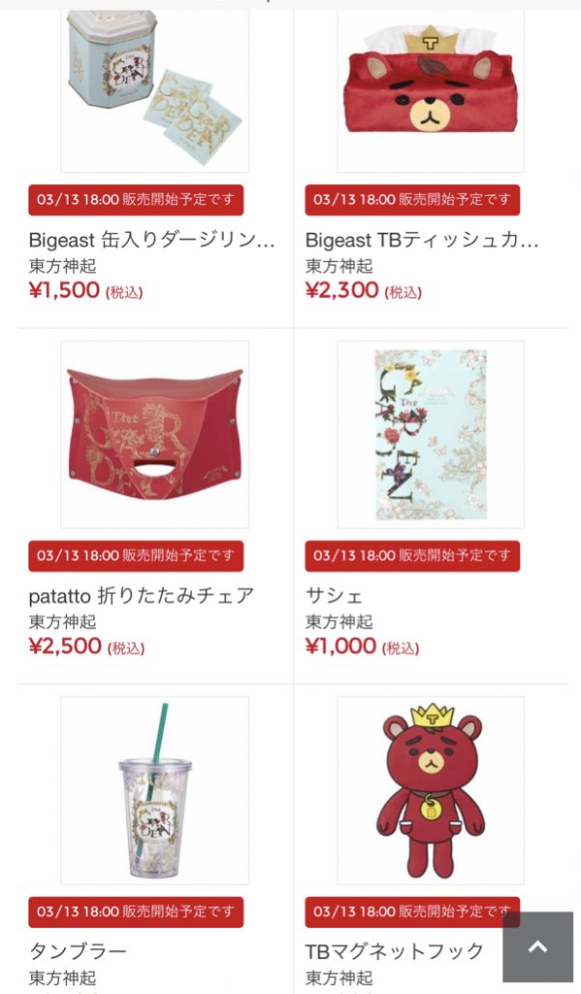
Task: Open patatto 折りたたみチェア product link
Action: tap(142, 596)
